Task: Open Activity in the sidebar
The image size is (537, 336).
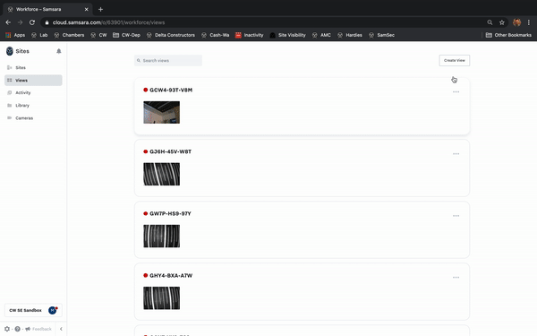Action: (33, 92)
